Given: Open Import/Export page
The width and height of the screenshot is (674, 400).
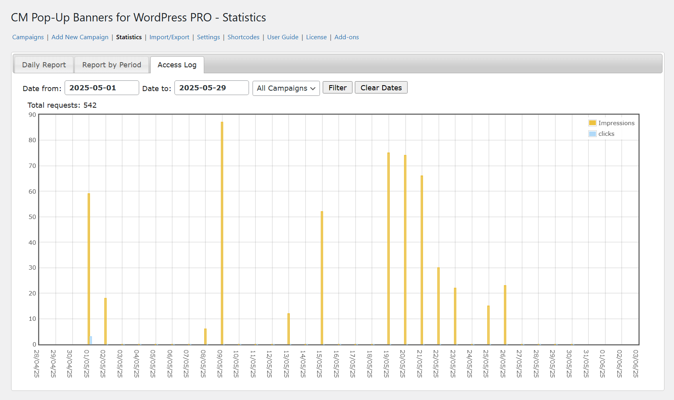Looking at the screenshot, I should (x=169, y=37).
